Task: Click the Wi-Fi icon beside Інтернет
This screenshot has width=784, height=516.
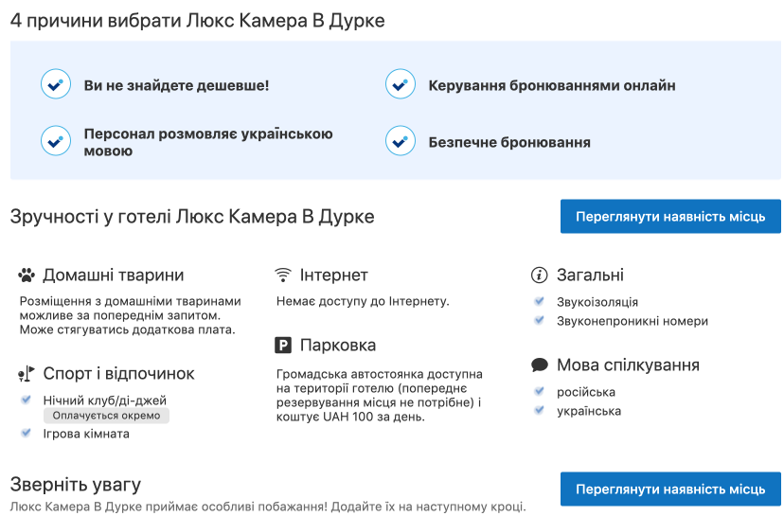Action: 282,276
